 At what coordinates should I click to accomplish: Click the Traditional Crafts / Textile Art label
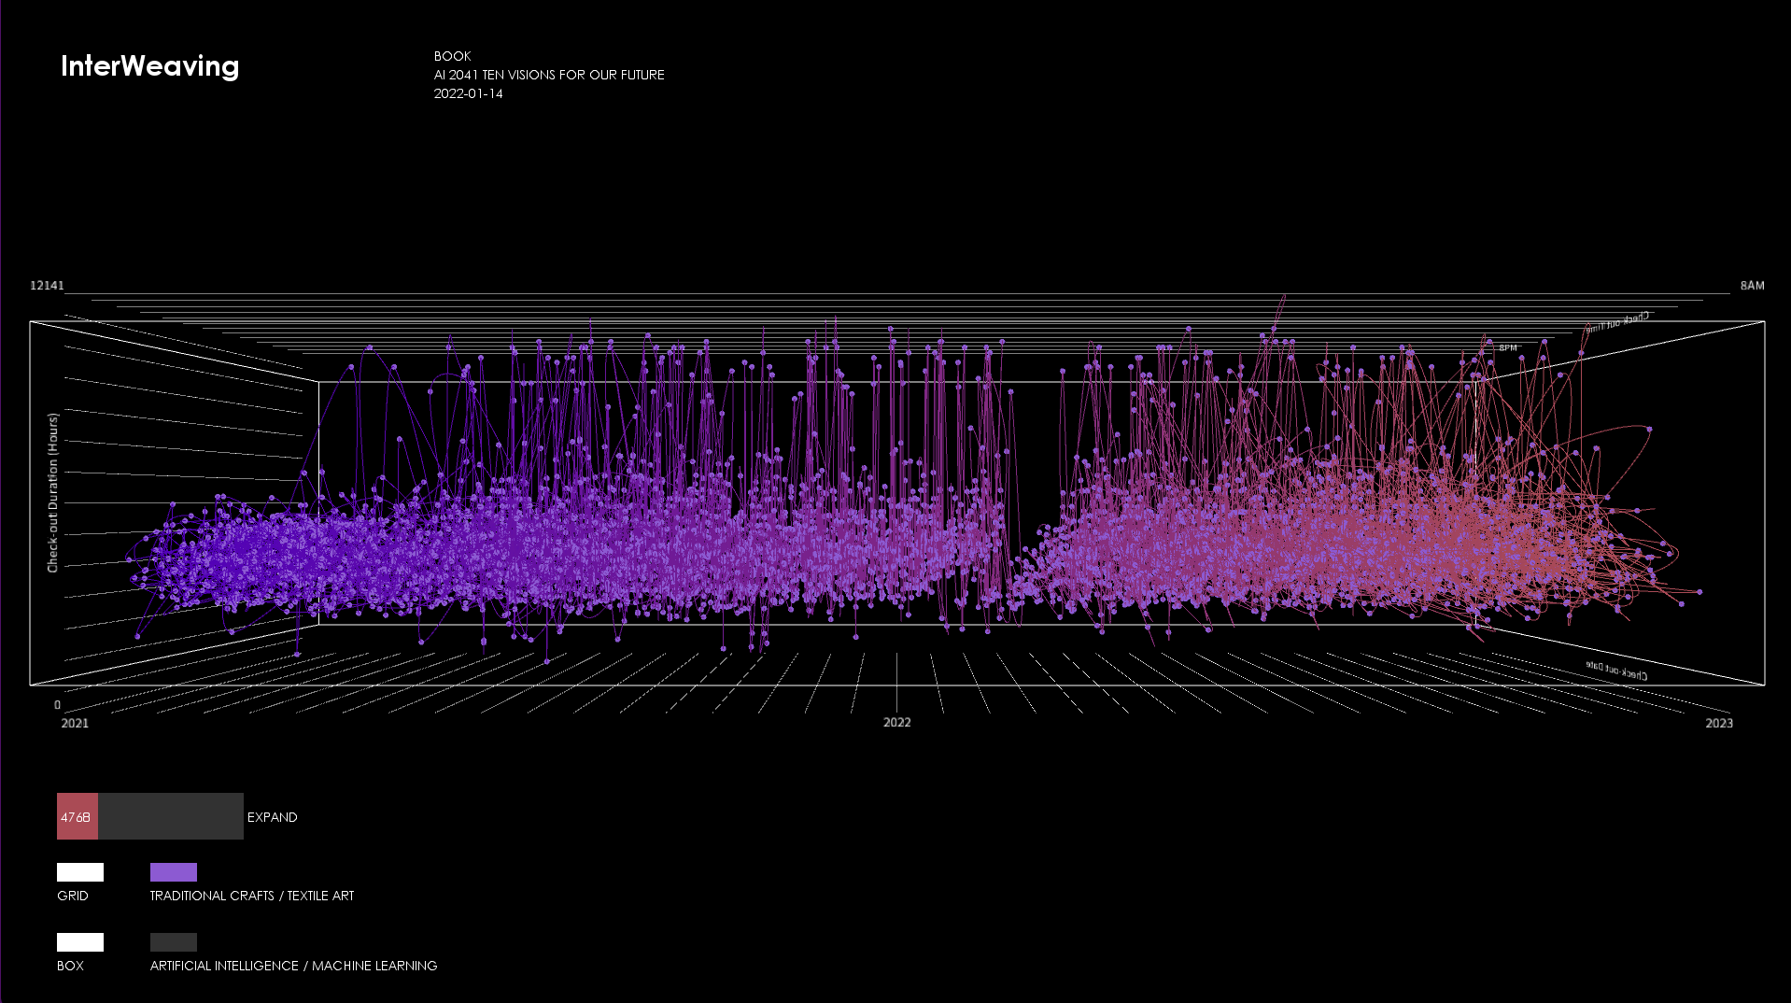pyautogui.click(x=251, y=896)
